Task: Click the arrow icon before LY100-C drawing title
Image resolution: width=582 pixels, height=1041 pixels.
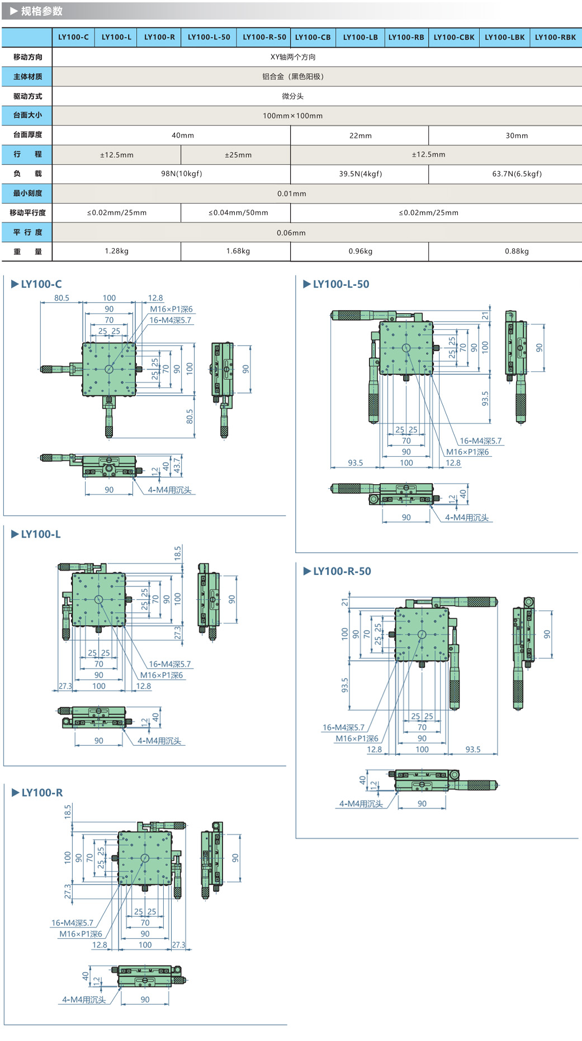Action: tap(15, 284)
